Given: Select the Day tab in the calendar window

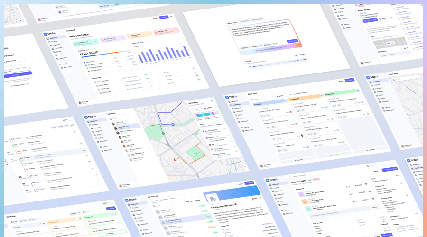Looking at the screenshot, I should click(x=67, y=126).
